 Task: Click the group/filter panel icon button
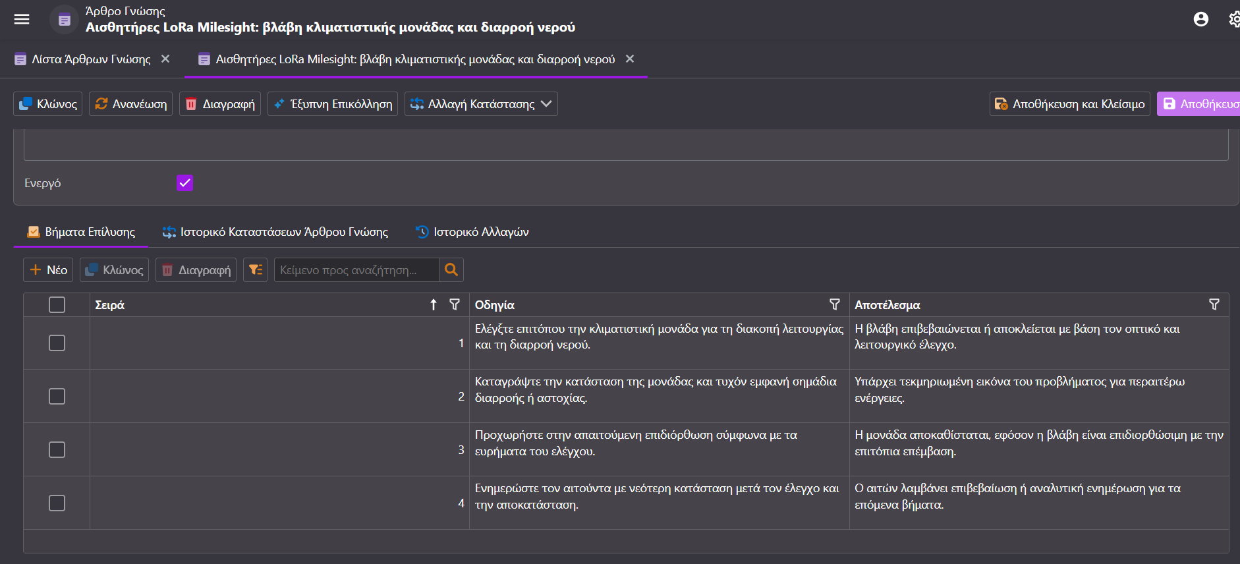coord(255,269)
